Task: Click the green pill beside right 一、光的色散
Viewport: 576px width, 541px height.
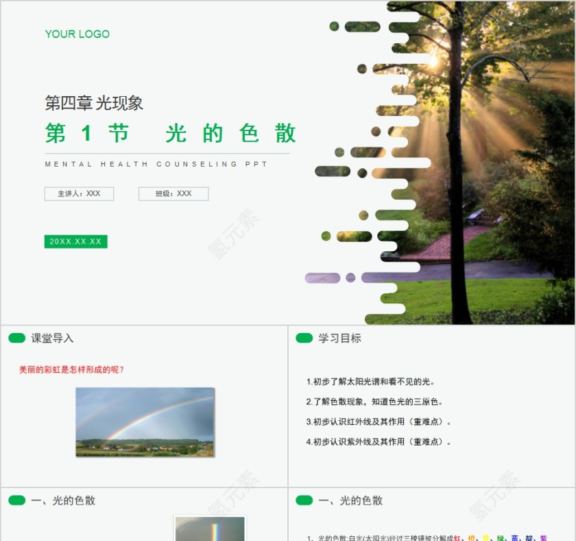Action: coord(304,500)
